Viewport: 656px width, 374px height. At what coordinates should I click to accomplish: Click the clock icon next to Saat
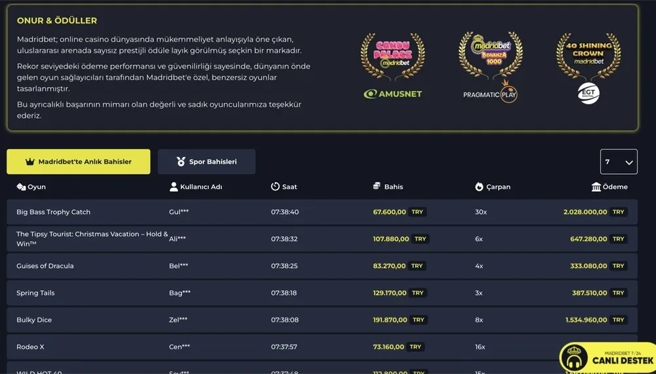click(276, 187)
